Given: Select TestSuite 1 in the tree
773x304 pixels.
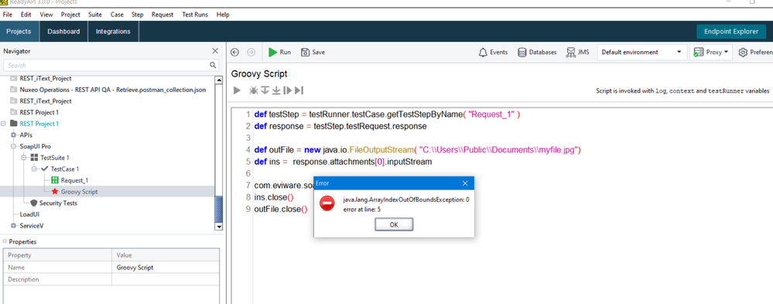Looking at the screenshot, I should (55, 158).
